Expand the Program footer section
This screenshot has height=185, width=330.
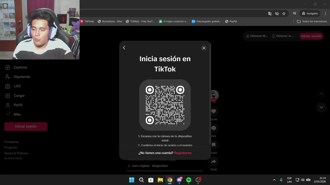coord(11,147)
